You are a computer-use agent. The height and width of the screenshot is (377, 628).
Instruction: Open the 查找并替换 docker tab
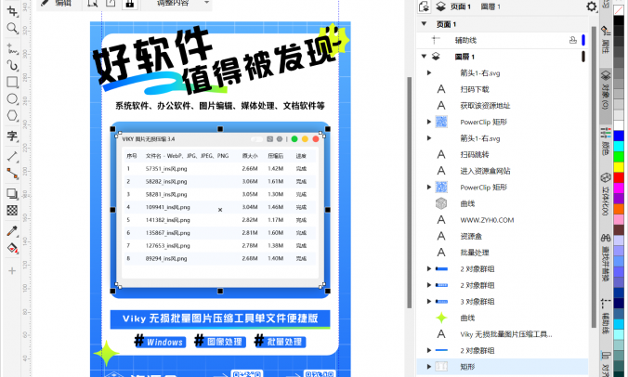(606, 258)
